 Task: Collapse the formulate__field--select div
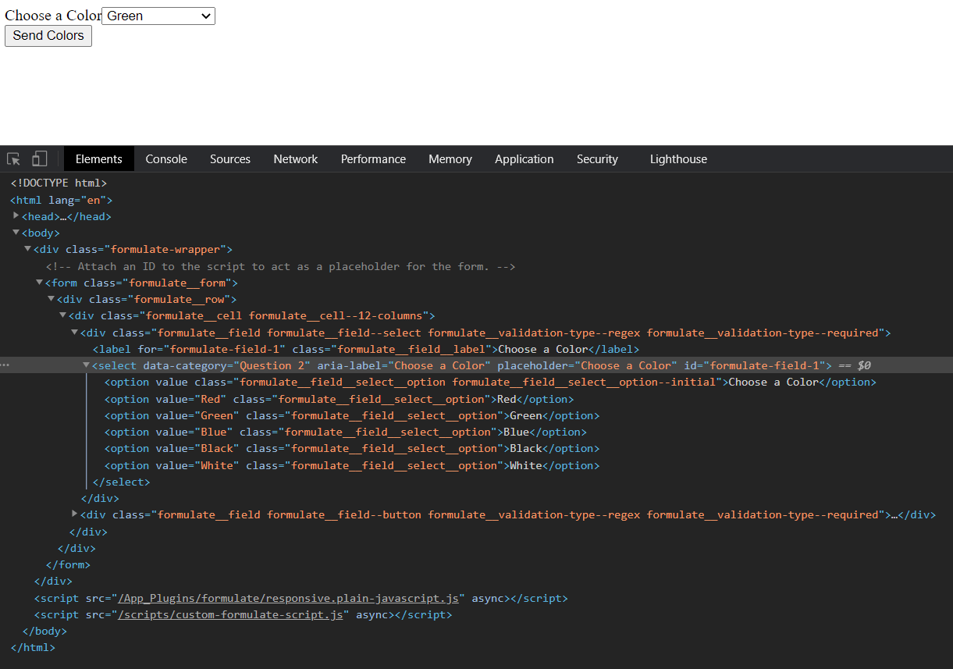pos(75,333)
